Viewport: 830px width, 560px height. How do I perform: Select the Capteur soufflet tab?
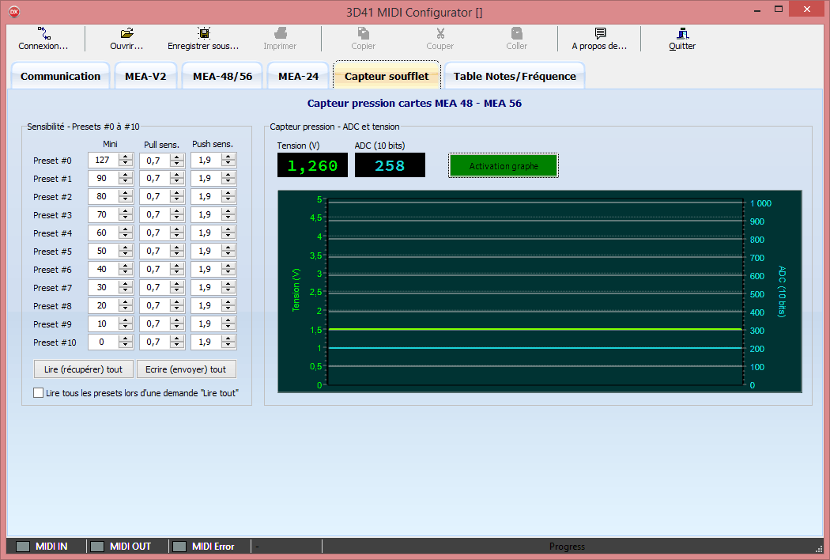click(x=387, y=75)
